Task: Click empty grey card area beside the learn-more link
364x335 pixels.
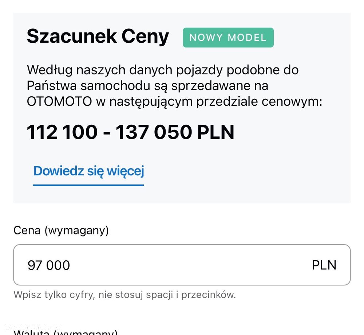Action: [x=248, y=171]
